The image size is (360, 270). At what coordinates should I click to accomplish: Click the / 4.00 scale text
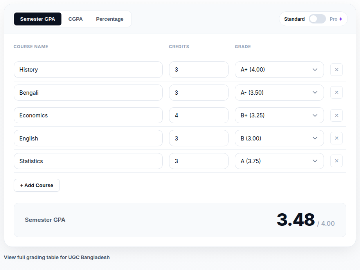point(326,223)
